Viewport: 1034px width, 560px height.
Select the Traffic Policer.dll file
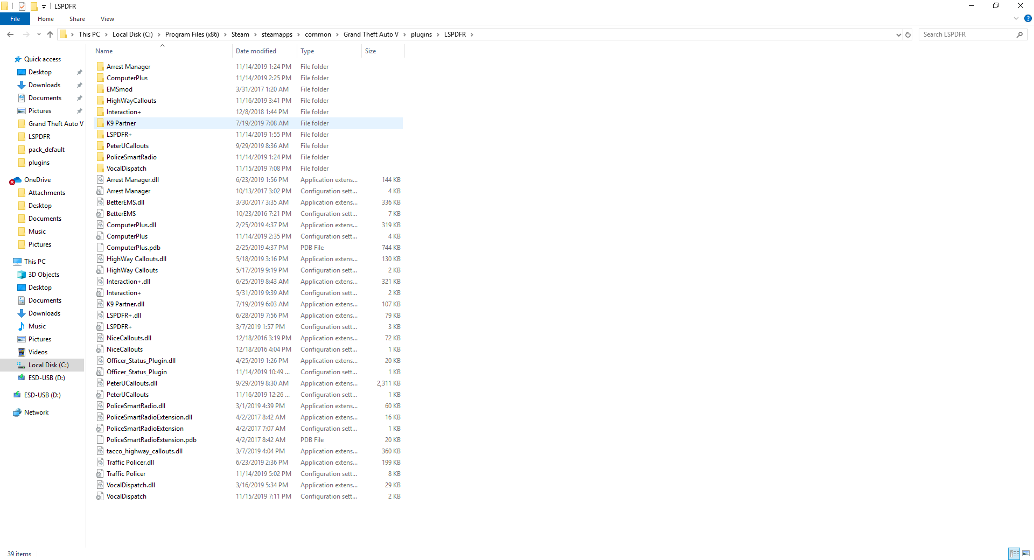130,463
